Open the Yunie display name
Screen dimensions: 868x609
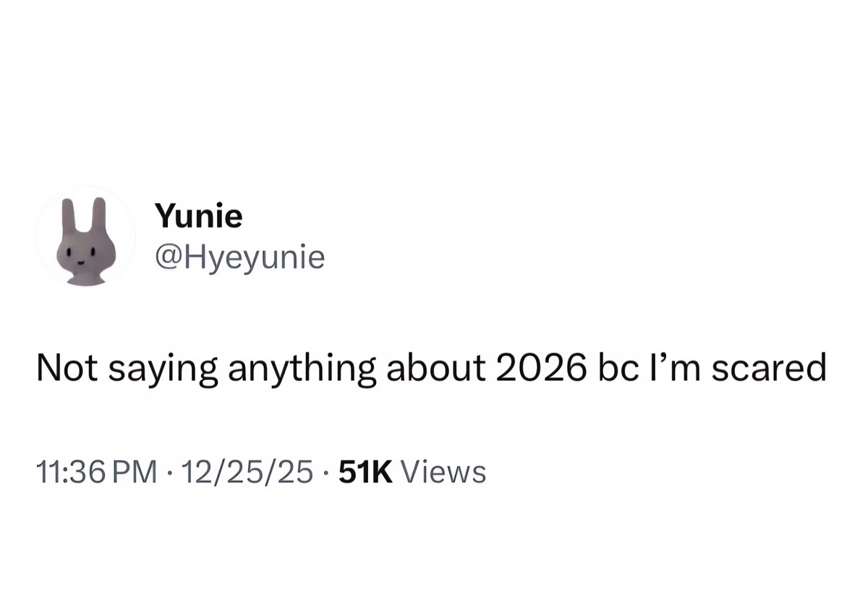click(199, 215)
